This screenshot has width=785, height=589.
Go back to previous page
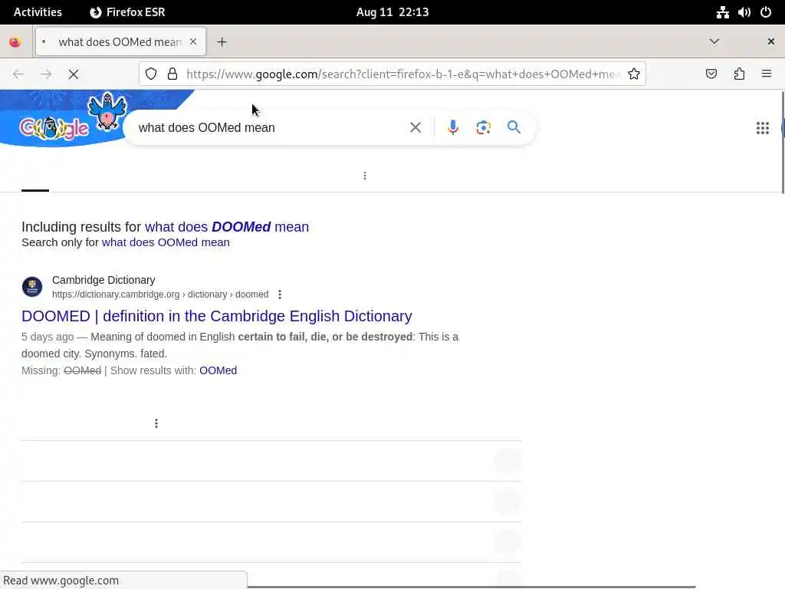(x=18, y=74)
